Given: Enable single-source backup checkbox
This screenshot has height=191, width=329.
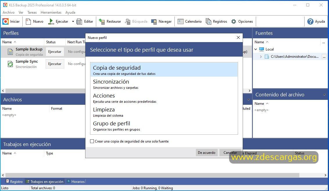Looking at the screenshot, I should coord(92,141).
